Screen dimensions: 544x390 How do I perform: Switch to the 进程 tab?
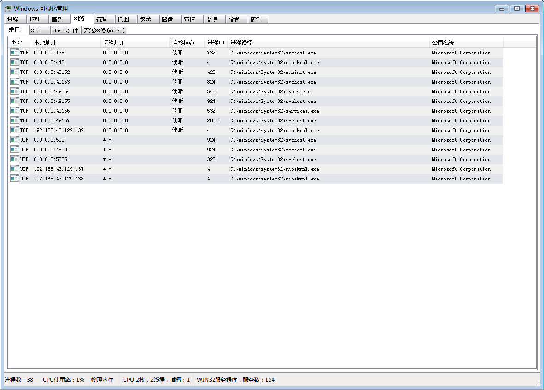coord(13,19)
